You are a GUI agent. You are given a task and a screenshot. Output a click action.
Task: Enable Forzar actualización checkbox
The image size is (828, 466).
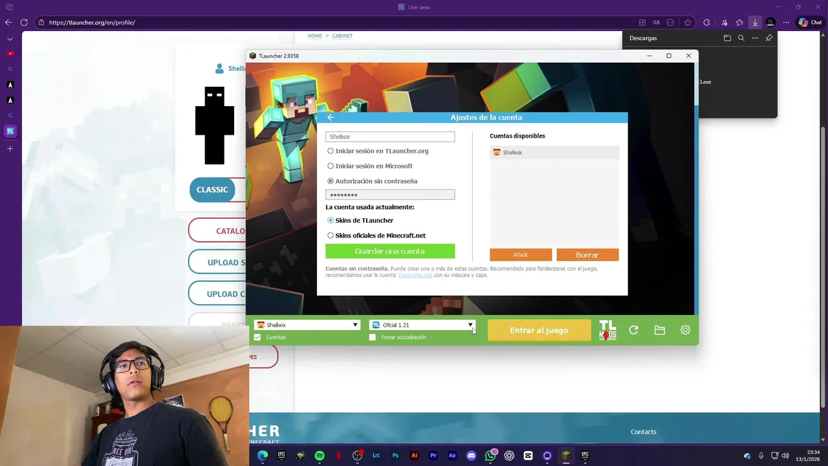[372, 337]
